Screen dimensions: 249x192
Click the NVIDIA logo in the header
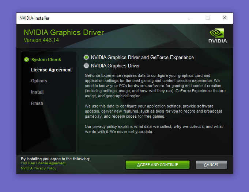click(x=218, y=36)
